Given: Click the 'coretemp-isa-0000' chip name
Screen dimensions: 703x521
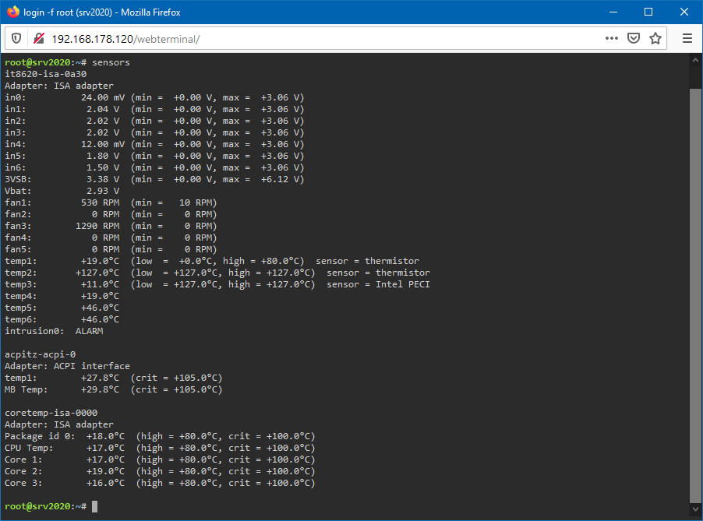Looking at the screenshot, I should (51, 413).
